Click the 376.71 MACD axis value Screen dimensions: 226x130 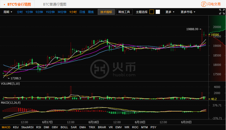[217, 105]
